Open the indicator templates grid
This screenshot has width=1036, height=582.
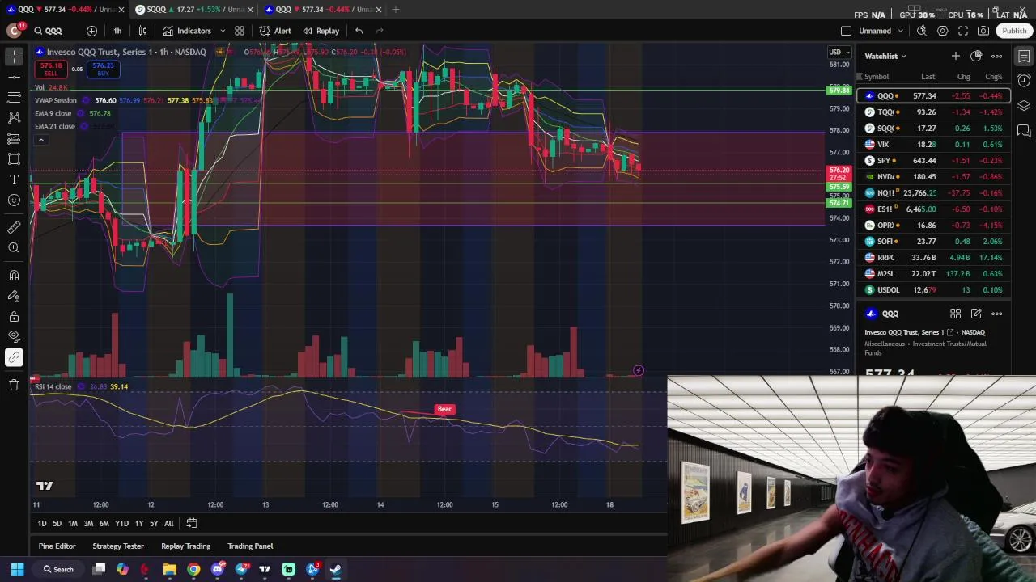coord(240,31)
